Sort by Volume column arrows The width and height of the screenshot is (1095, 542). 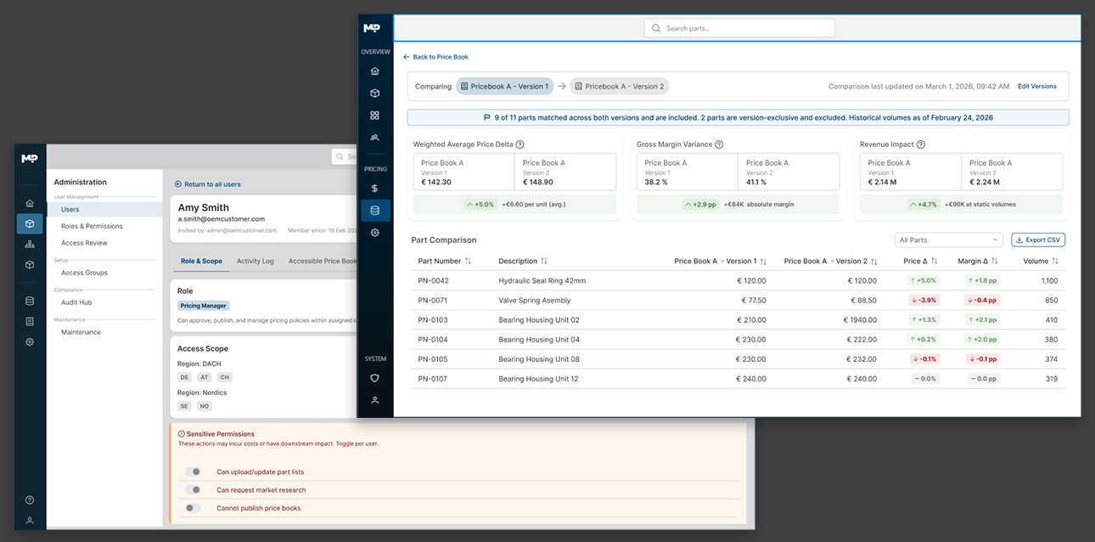click(x=1055, y=262)
